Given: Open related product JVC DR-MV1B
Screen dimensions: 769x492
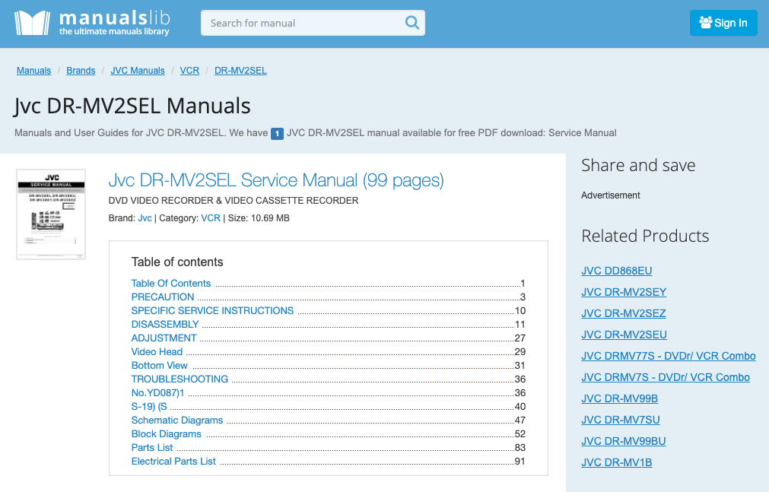Looking at the screenshot, I should point(616,462).
